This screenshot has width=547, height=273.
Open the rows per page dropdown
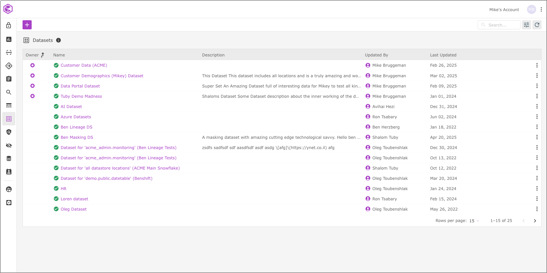point(474,221)
